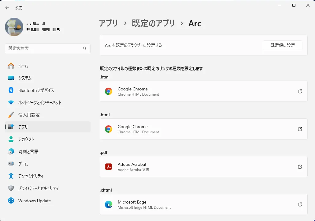Click Chrome icon in .htm row

tap(109, 91)
